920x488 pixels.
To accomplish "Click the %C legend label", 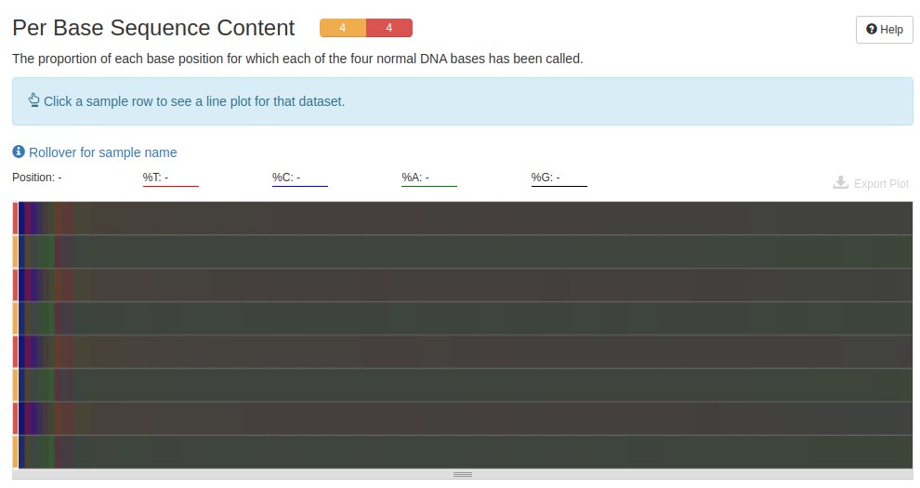I will tap(286, 178).
